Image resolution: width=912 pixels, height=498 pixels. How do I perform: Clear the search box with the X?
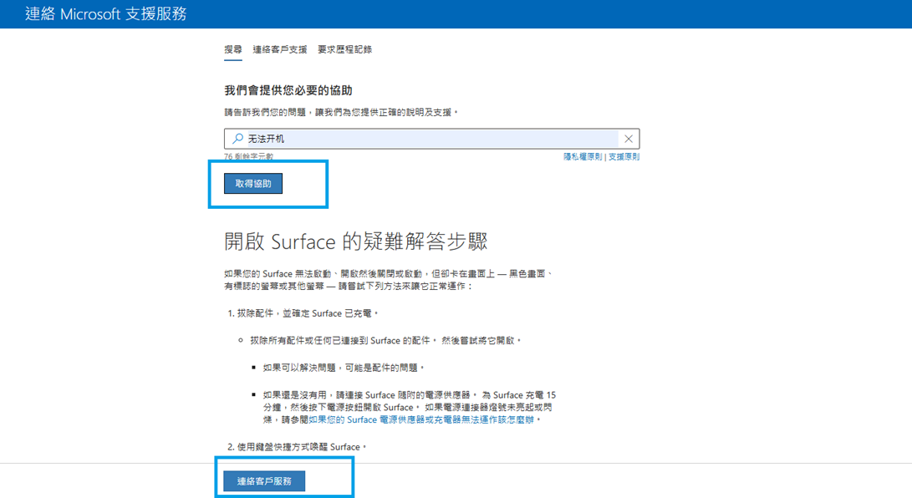click(x=628, y=139)
